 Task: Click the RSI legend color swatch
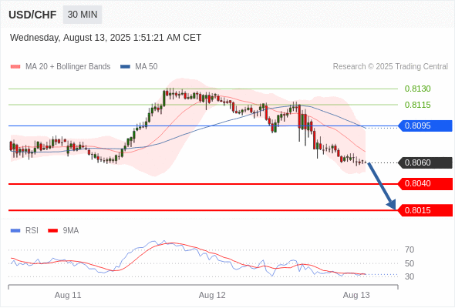[x=15, y=231]
